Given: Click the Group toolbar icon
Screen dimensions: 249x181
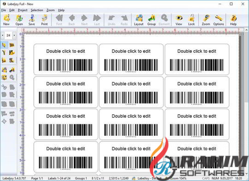Looking at the screenshot, I should point(151,20).
